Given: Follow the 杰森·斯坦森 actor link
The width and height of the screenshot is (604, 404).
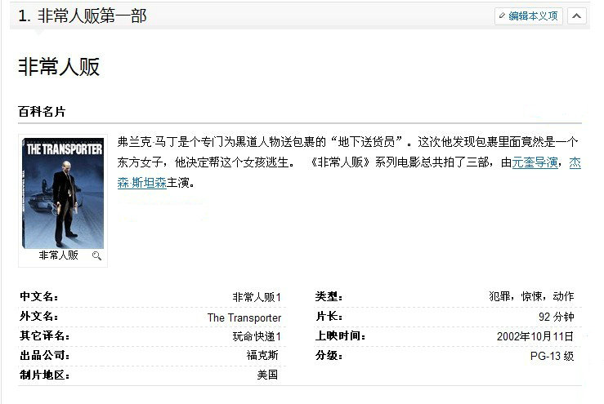Looking at the screenshot, I should (x=142, y=183).
